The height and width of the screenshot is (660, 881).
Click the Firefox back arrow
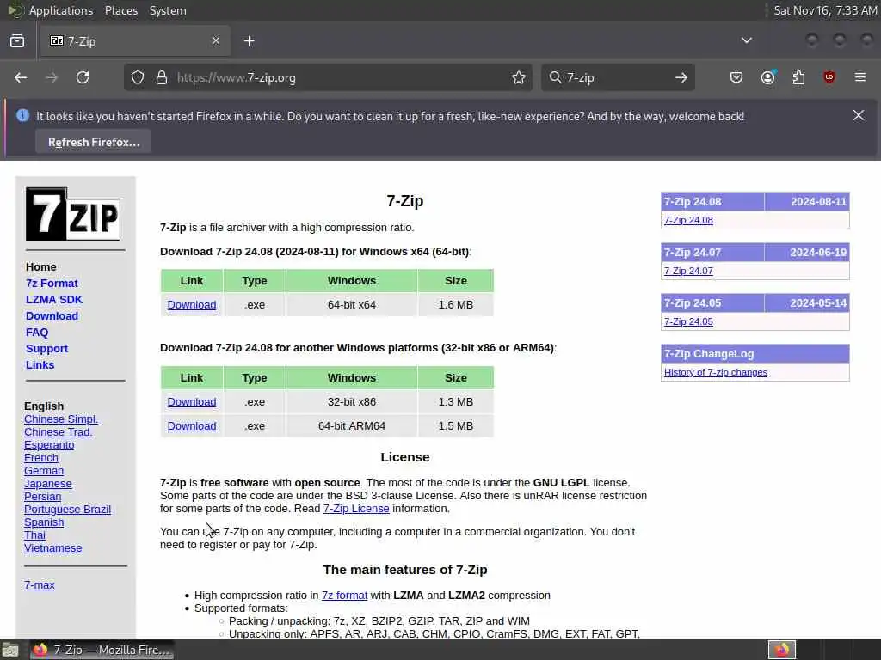click(x=21, y=77)
